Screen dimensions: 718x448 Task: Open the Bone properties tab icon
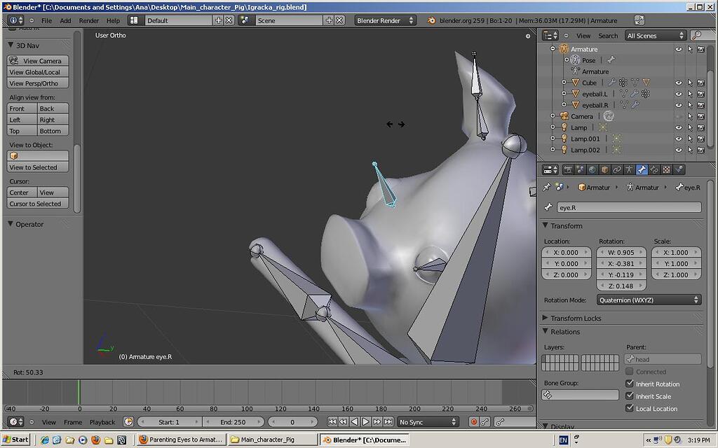(x=642, y=169)
